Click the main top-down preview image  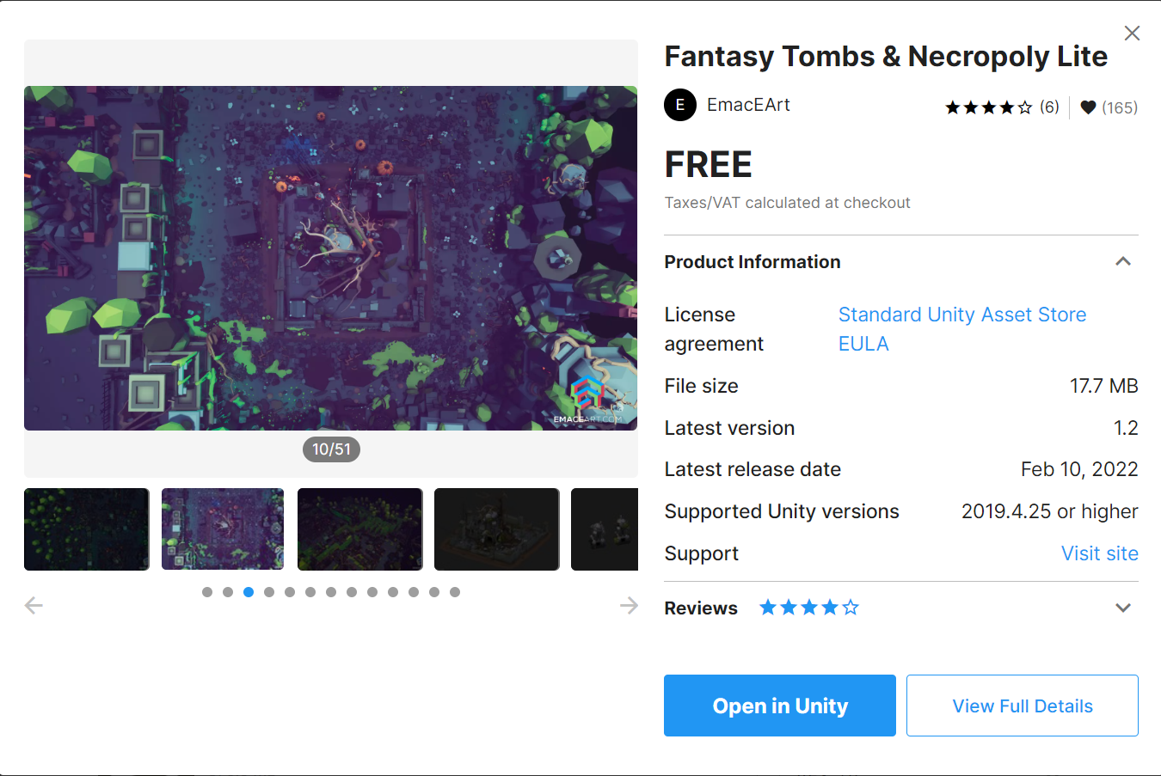point(331,258)
